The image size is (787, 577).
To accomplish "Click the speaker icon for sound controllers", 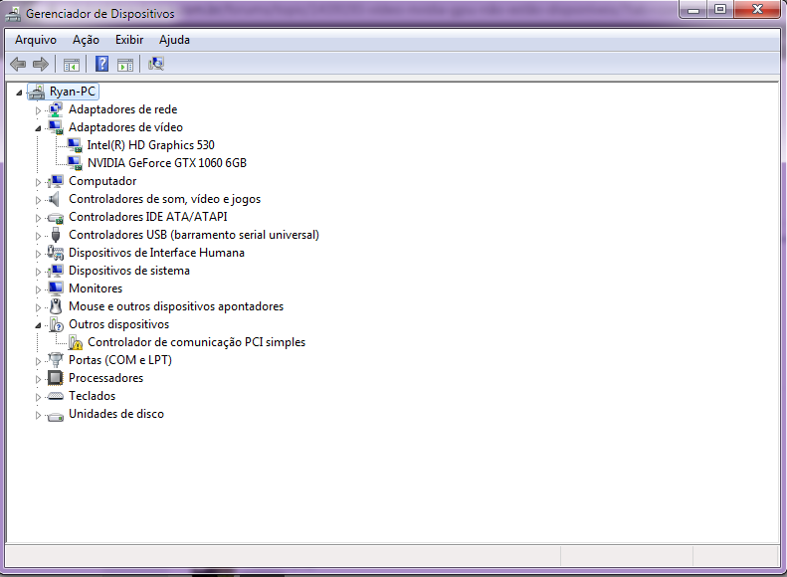I will (x=55, y=199).
